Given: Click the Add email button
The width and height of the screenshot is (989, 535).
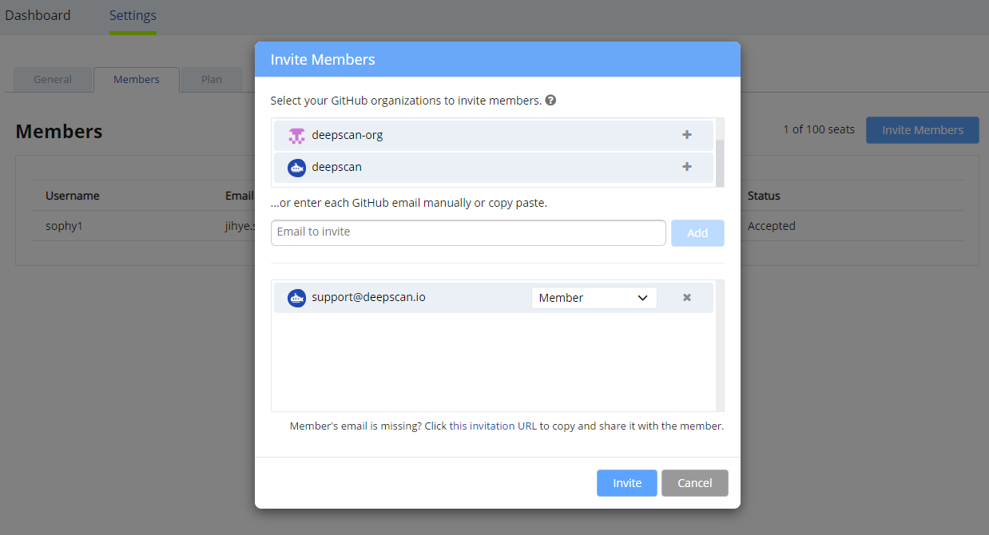Looking at the screenshot, I should (697, 233).
